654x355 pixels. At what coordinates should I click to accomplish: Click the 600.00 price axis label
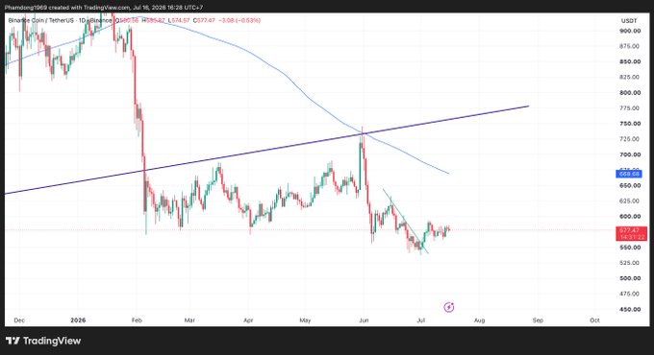[x=630, y=217]
